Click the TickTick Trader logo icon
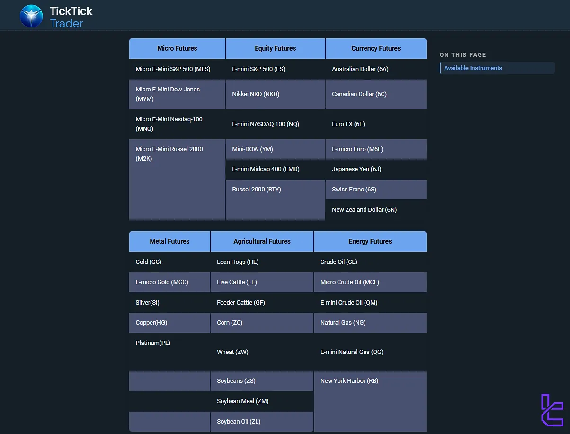 pyautogui.click(x=31, y=15)
